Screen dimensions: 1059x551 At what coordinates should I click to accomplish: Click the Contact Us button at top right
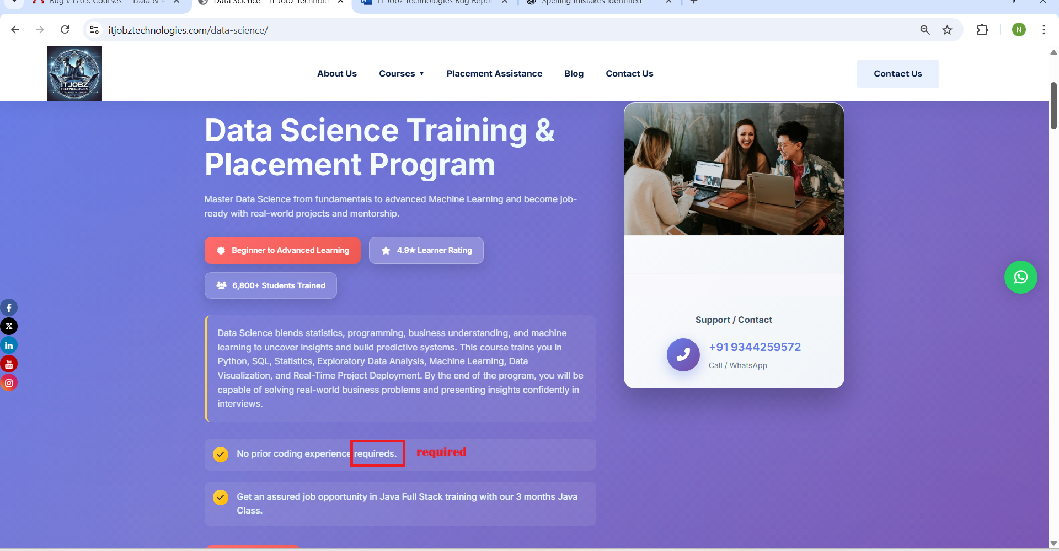(897, 74)
